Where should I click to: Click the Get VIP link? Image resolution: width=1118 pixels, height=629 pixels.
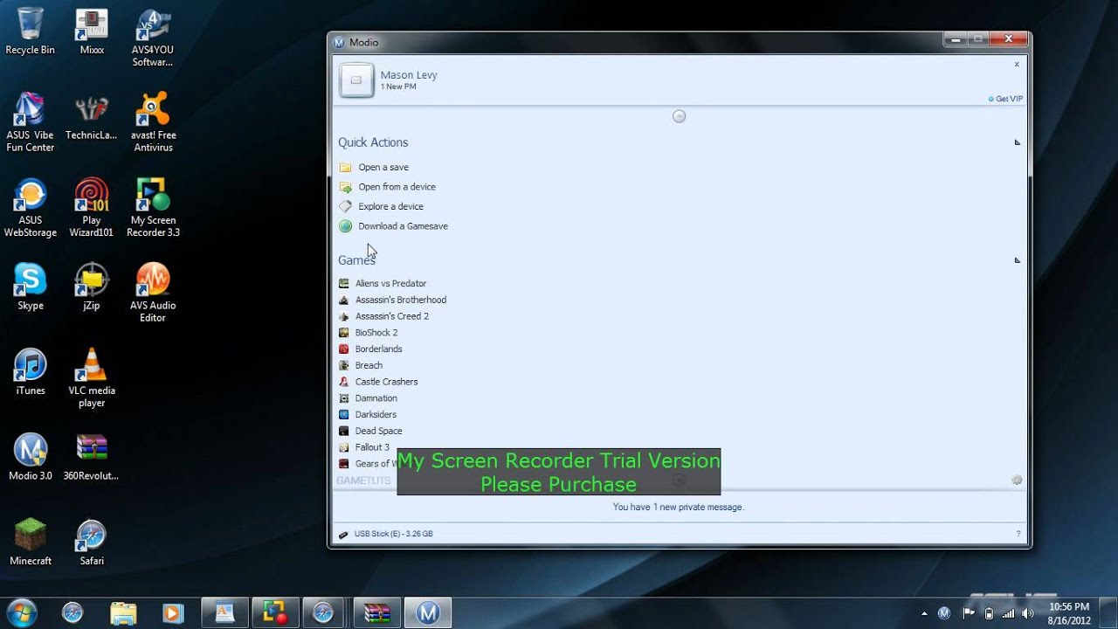(x=1006, y=99)
